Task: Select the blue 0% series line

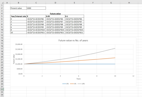Action: coord(69,64)
